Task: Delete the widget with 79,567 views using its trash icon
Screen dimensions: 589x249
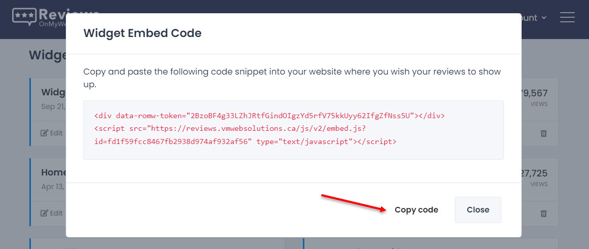Action: pos(543,133)
